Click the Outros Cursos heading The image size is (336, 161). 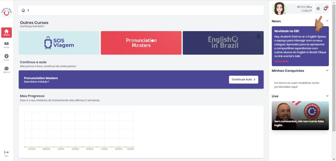(34, 23)
